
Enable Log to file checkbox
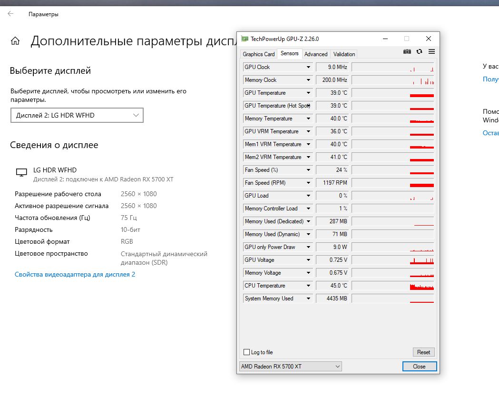pos(246,352)
